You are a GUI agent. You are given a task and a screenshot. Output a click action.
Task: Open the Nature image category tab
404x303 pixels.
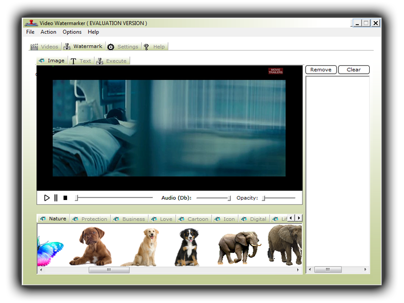(x=53, y=219)
